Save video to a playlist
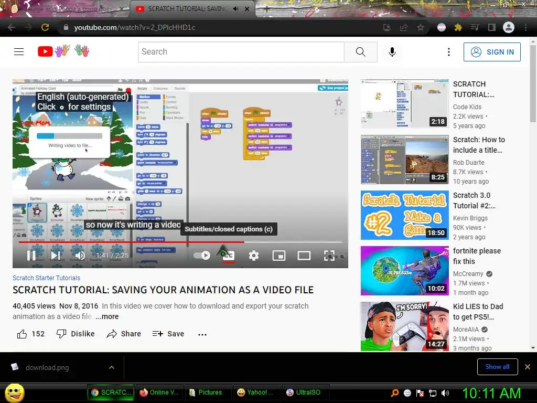 pos(168,334)
